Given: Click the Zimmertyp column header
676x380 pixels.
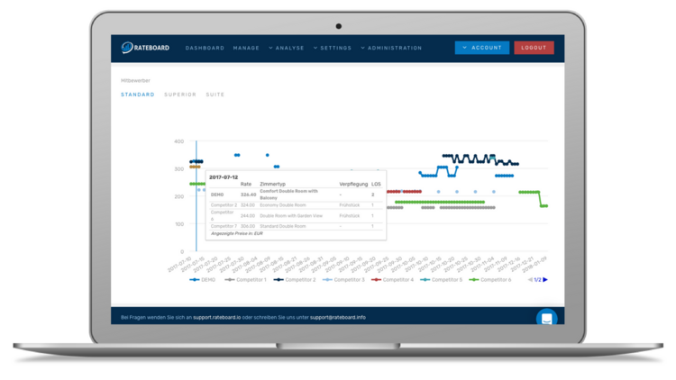Looking at the screenshot, I should [x=272, y=184].
